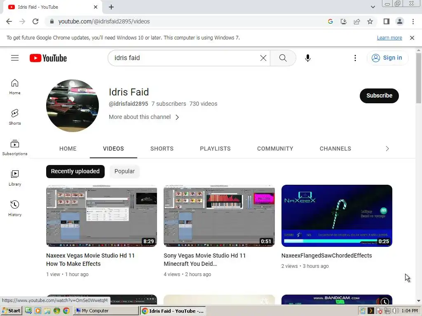Screen dimensions: 422x316
Task: Open a new browser tab
Action: coord(111,7)
